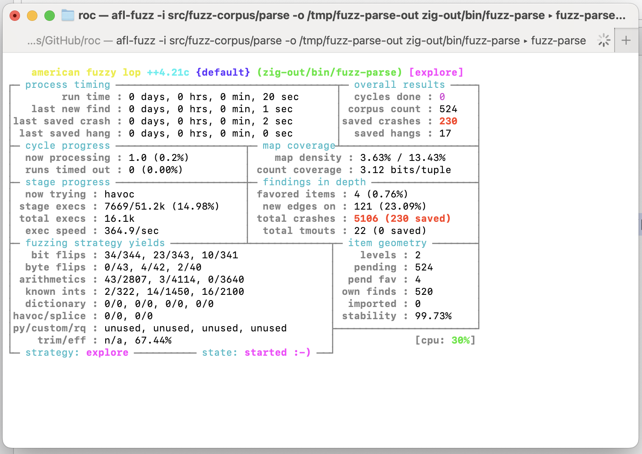The width and height of the screenshot is (642, 454).
Task: Click the 'havoc/splice' row label
Action: [50, 316]
